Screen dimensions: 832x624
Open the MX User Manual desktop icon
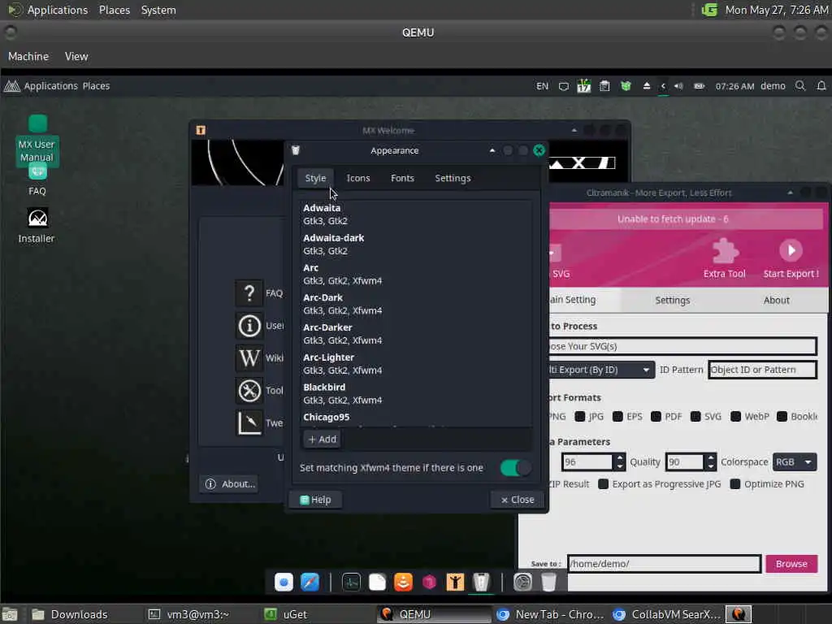pyautogui.click(x=37, y=124)
